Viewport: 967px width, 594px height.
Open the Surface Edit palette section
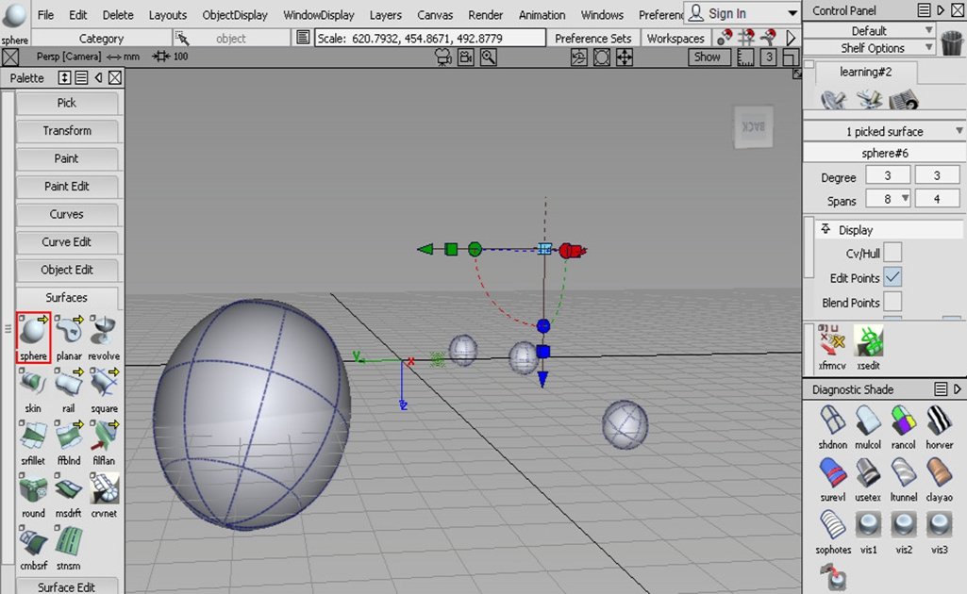point(67,586)
